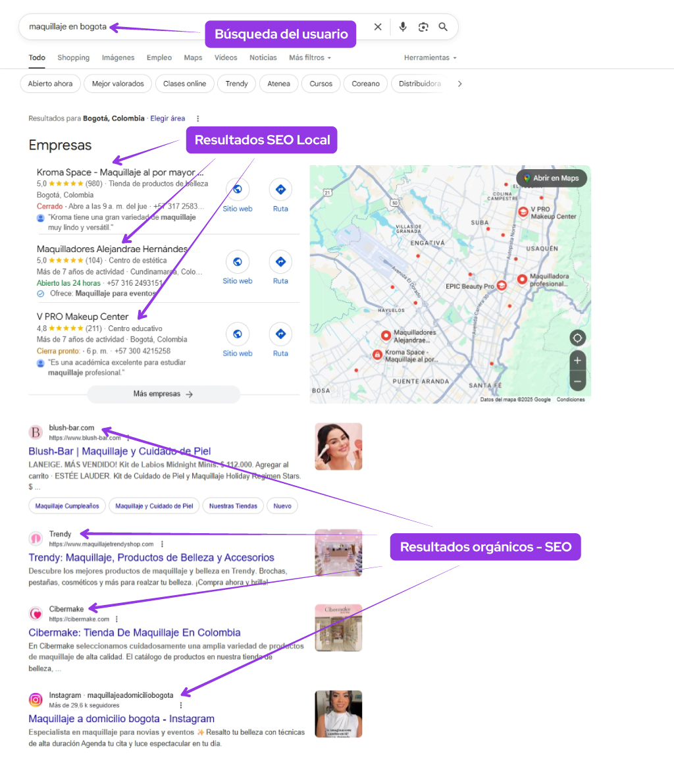674x761 pixels.
Task: Zoom in on the map with plus
Action: point(577,361)
